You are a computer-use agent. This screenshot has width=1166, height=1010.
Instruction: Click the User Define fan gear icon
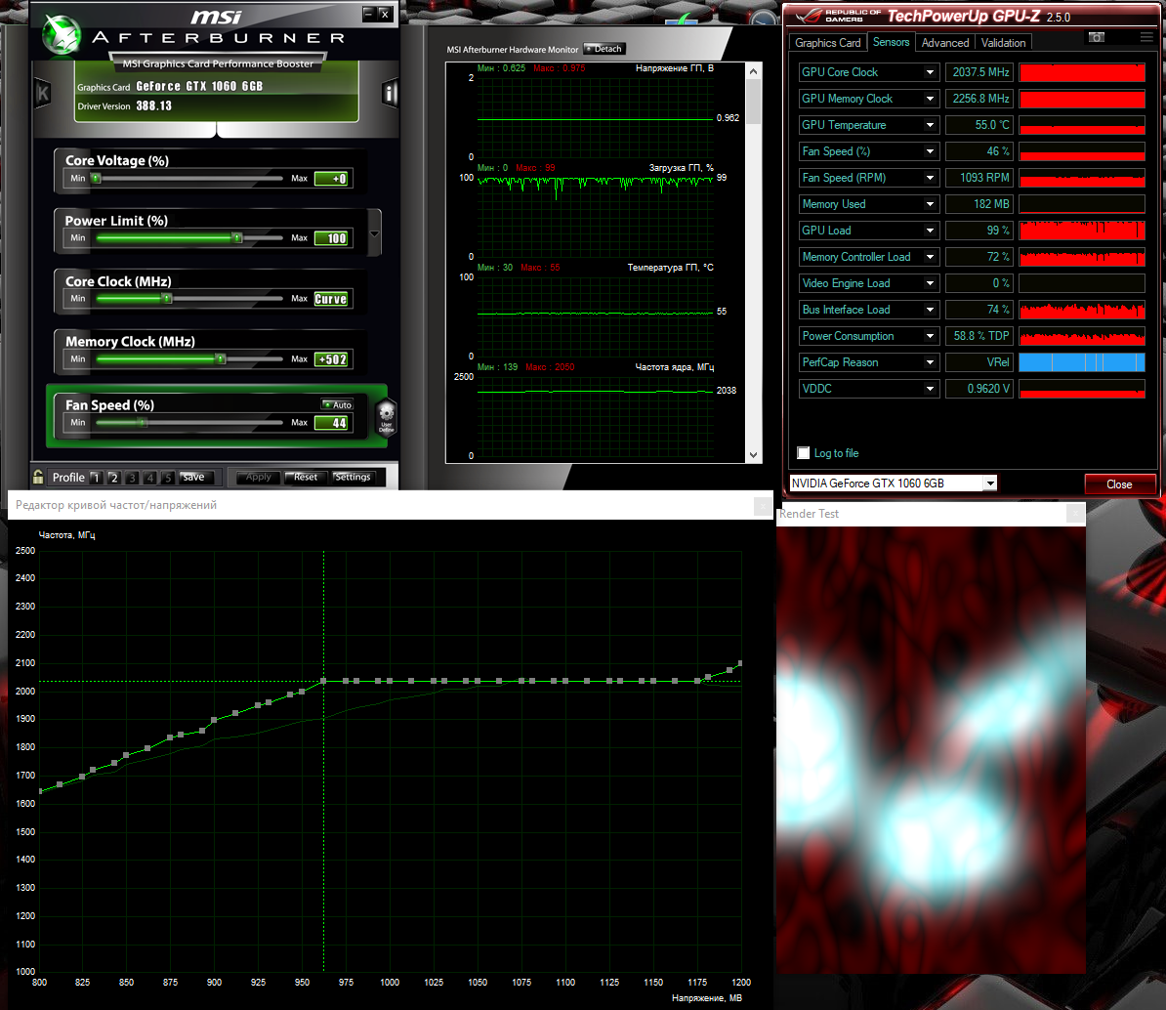(x=386, y=416)
